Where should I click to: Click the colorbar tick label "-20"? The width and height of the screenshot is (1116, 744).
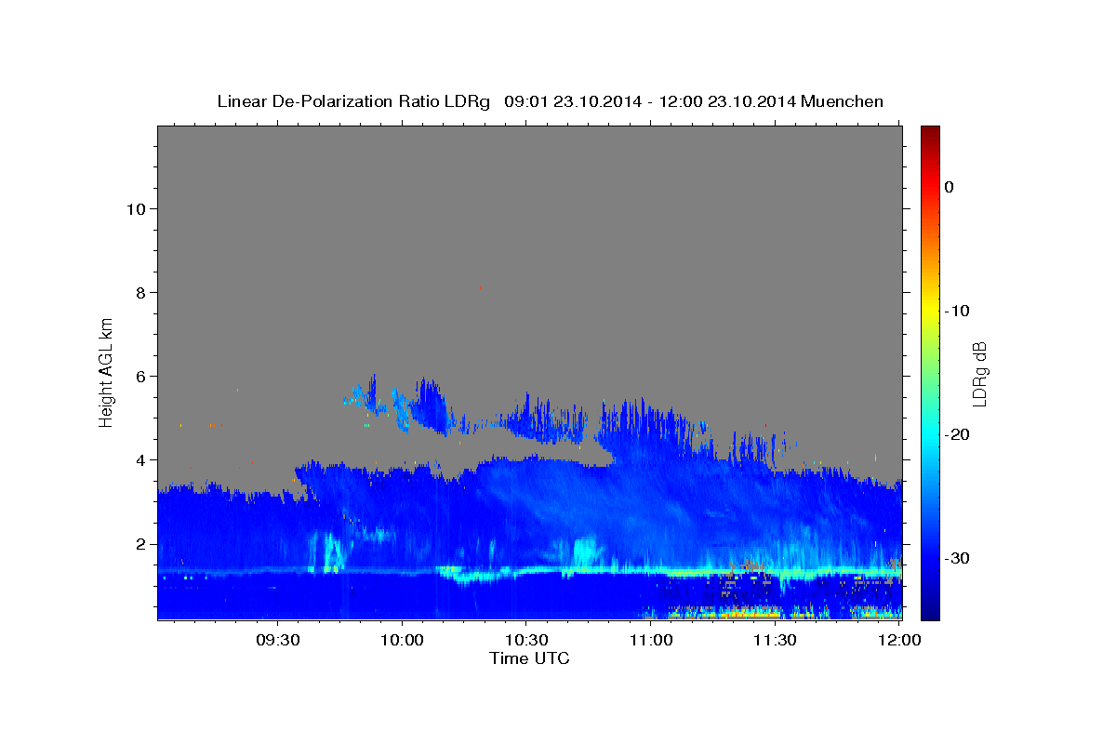click(957, 434)
